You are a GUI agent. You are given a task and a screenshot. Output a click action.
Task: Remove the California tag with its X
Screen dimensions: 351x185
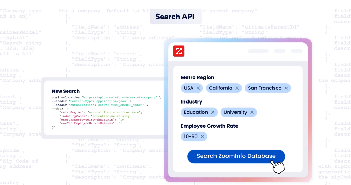pos(237,88)
